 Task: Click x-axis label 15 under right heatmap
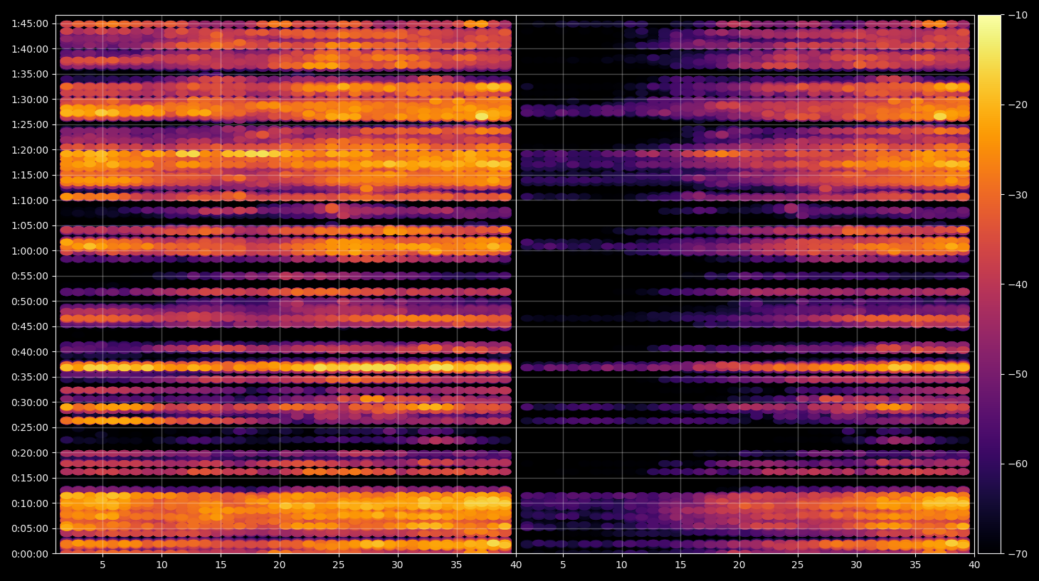point(680,565)
